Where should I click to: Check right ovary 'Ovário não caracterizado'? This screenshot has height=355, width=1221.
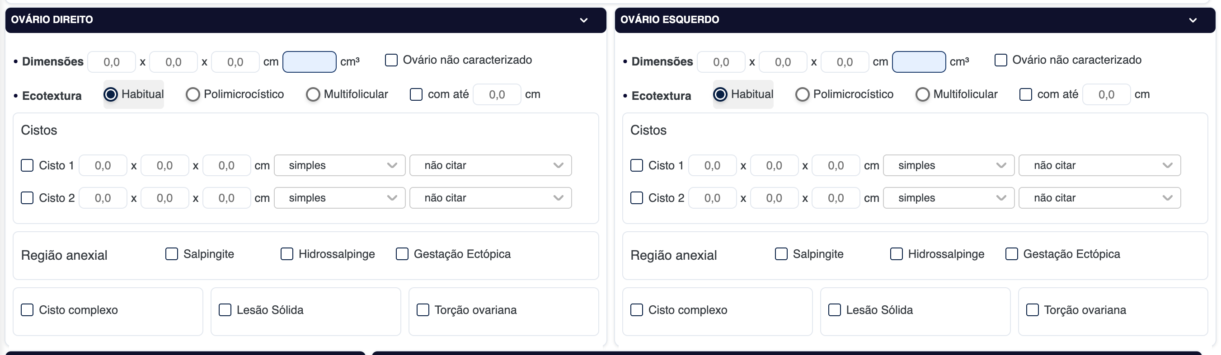click(x=391, y=60)
